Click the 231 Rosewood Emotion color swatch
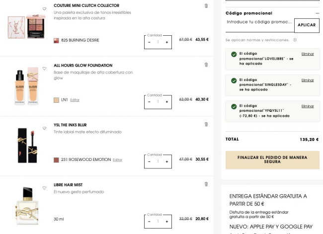 (x=56, y=160)
